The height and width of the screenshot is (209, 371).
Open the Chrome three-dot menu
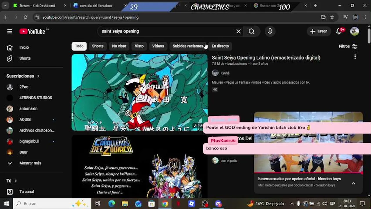point(365,17)
